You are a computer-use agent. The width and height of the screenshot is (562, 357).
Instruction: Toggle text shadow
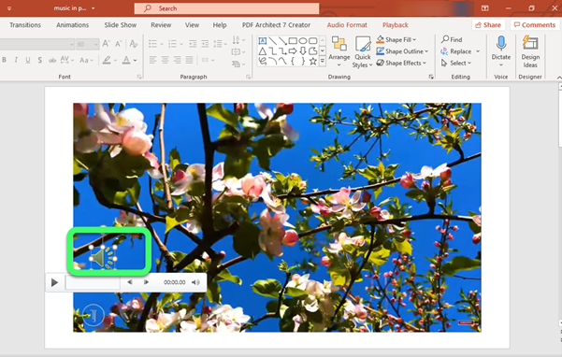tap(40, 60)
